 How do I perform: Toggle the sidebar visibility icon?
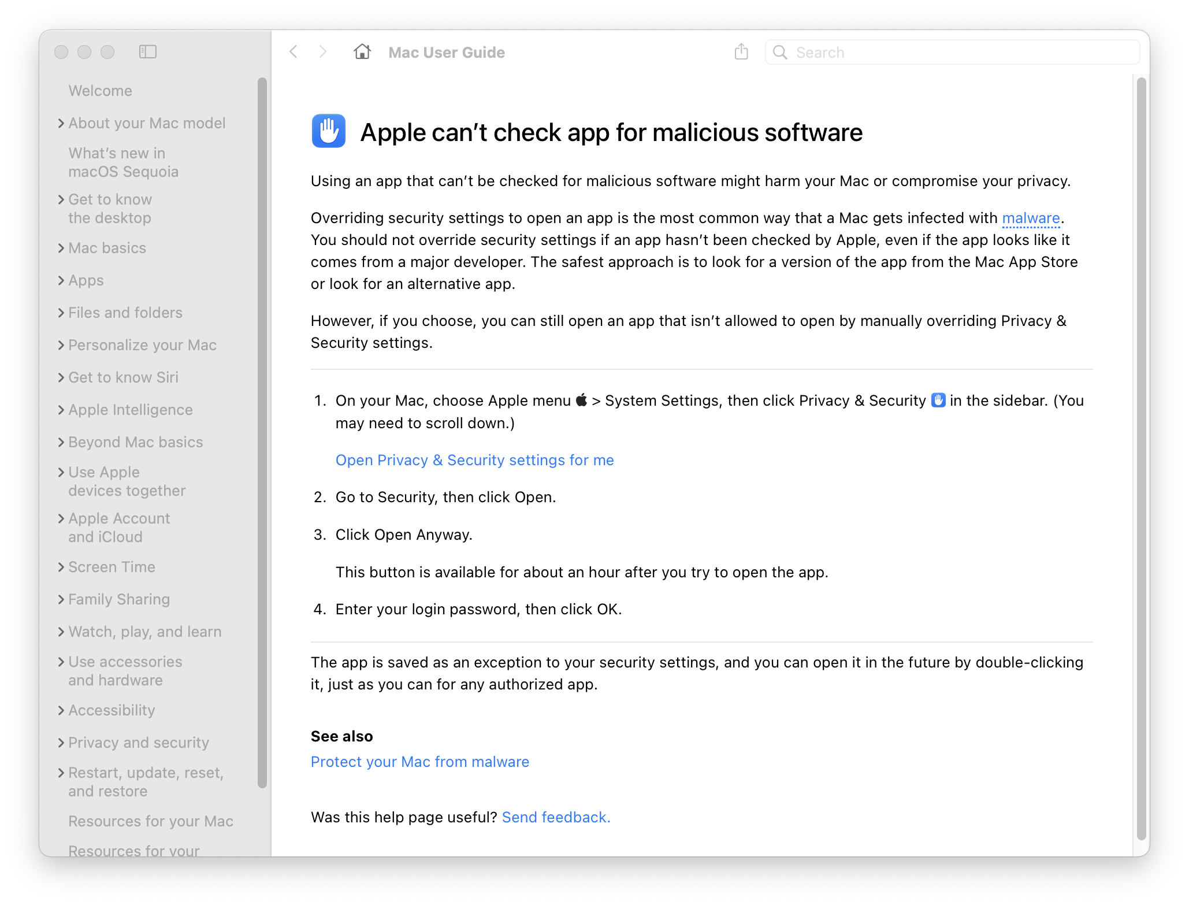[148, 52]
